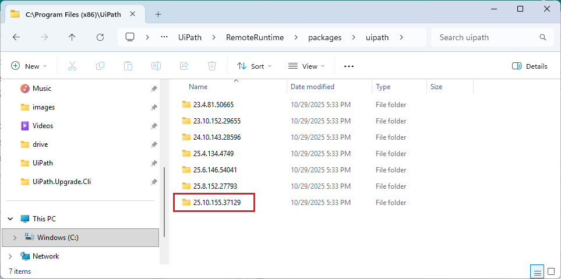Screen dimensions: 561x279
Task: Open a new File Explorer tab
Action: pos(158,14)
